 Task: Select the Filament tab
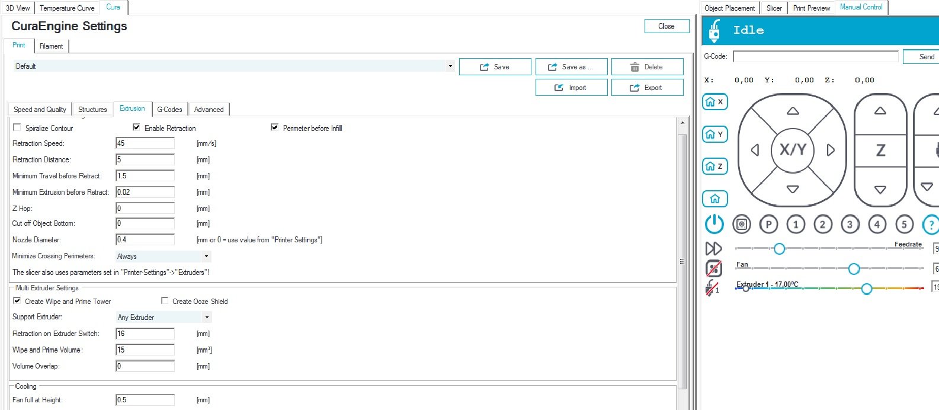click(51, 46)
